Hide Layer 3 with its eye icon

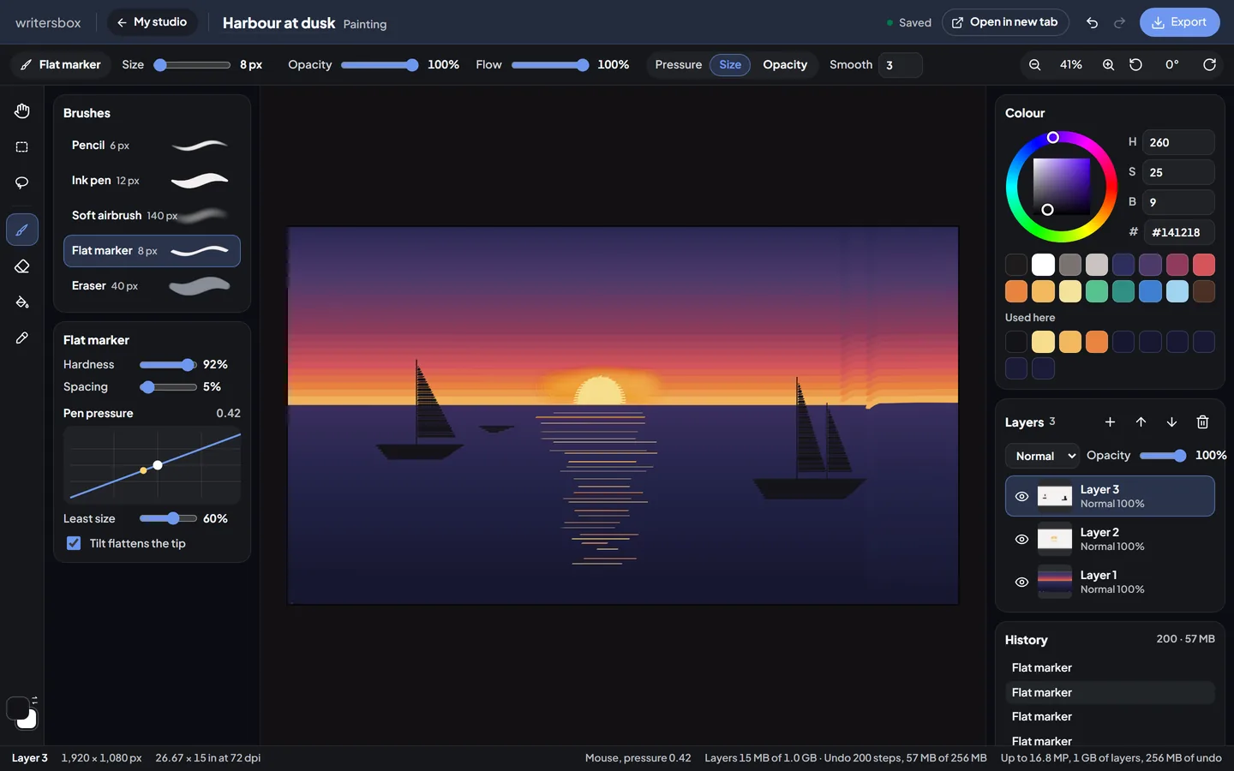(1021, 497)
